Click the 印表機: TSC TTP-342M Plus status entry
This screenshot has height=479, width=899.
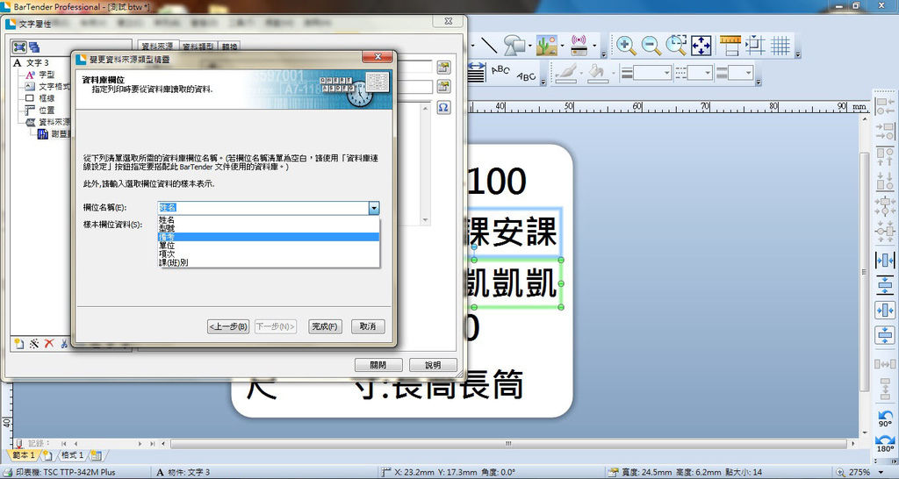click(65, 472)
